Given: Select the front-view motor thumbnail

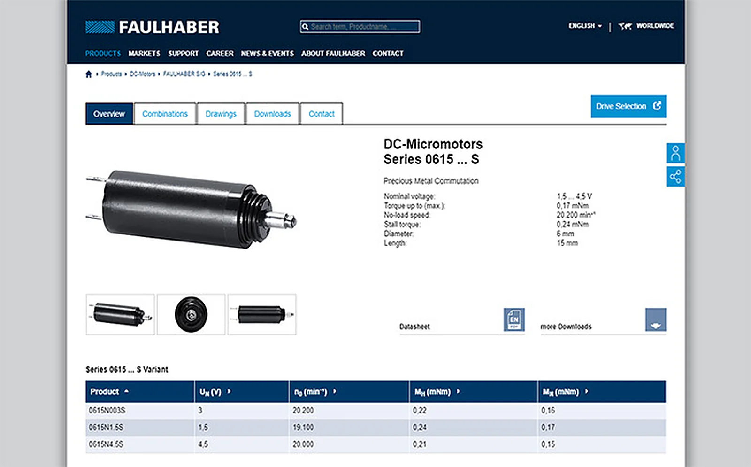Looking at the screenshot, I should pyautogui.click(x=191, y=314).
